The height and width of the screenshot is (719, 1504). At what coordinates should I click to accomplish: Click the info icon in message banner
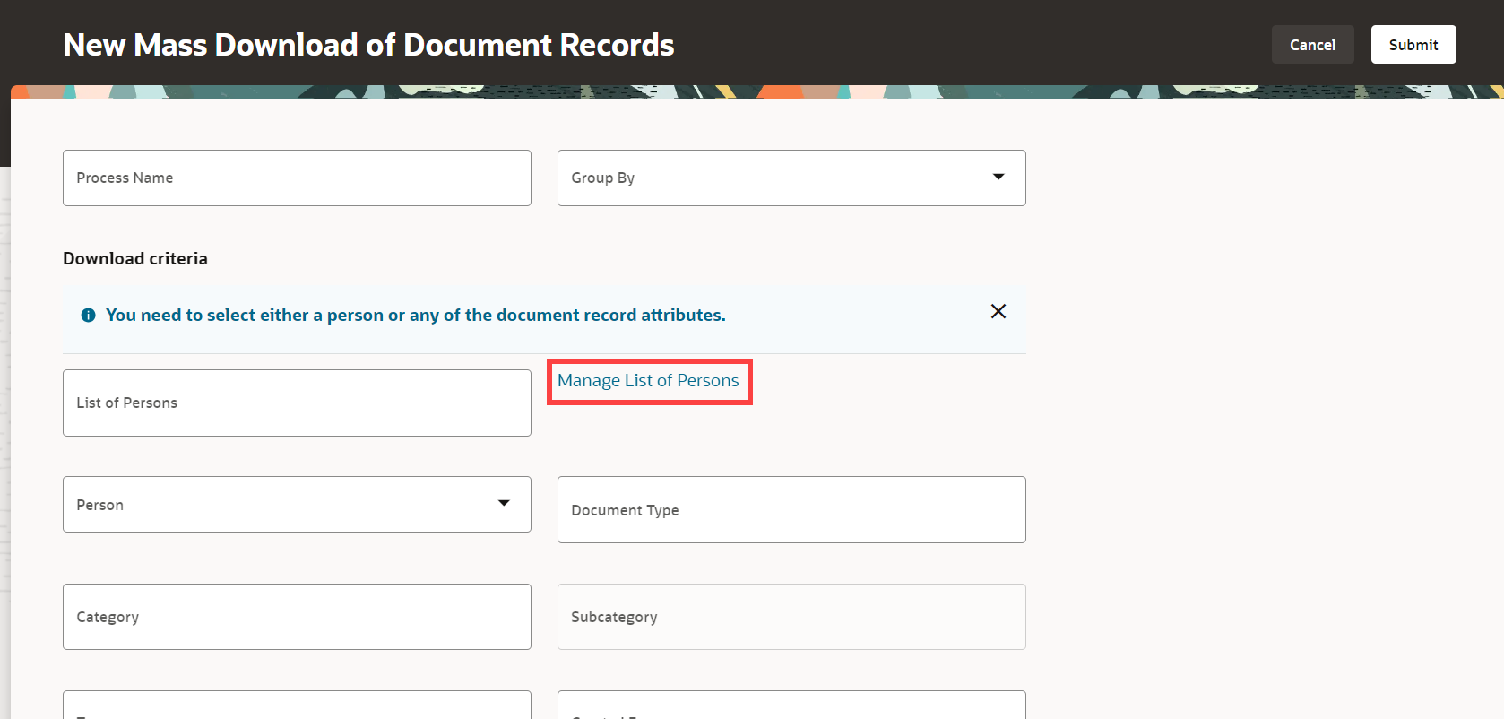88,316
